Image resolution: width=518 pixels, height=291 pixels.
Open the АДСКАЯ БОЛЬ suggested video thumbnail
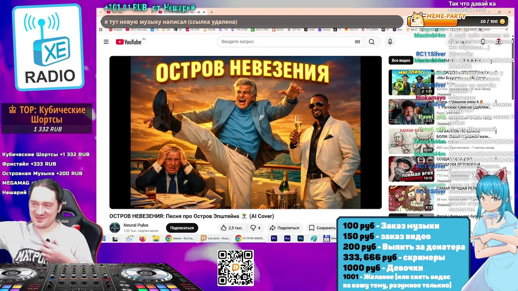tap(411, 141)
